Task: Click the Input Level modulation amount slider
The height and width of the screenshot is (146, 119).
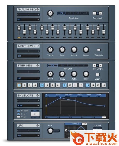Action: click(28, 51)
